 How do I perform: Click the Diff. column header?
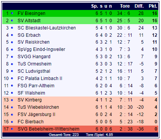139,6
